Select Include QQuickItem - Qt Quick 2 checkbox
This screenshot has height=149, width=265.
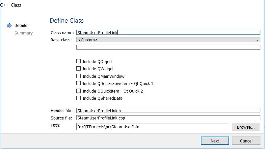[78, 91]
